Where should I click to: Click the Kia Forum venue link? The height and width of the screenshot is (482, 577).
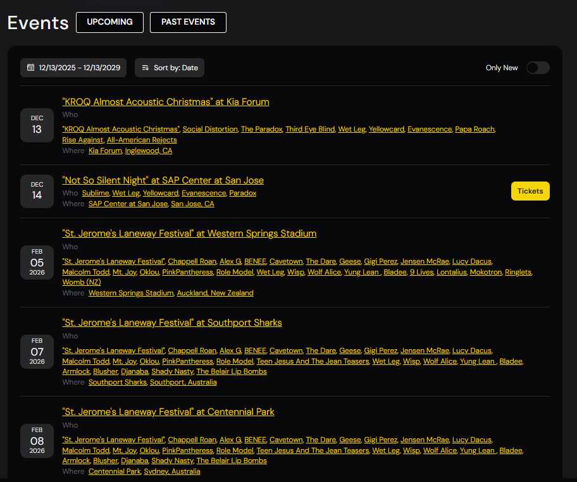tap(105, 151)
